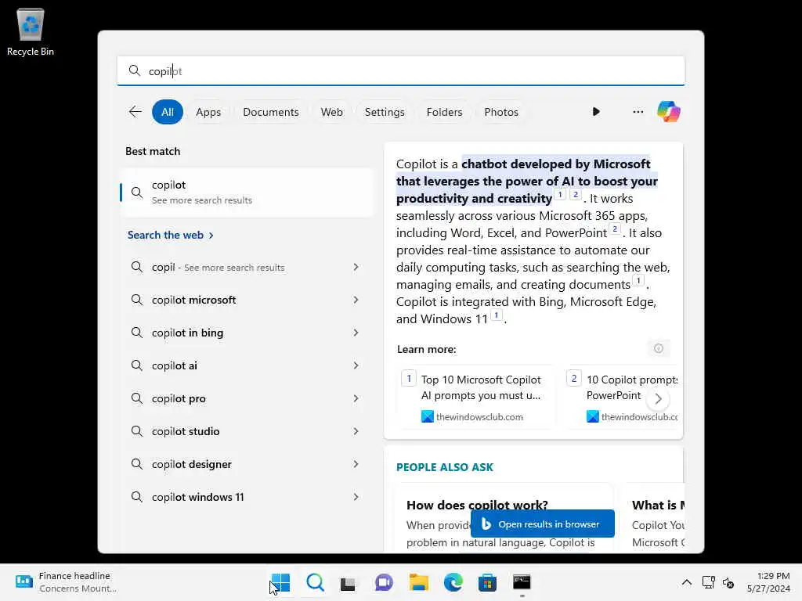Viewport: 802px width, 601px height.
Task: Click into the search text box
Action: [401, 70]
